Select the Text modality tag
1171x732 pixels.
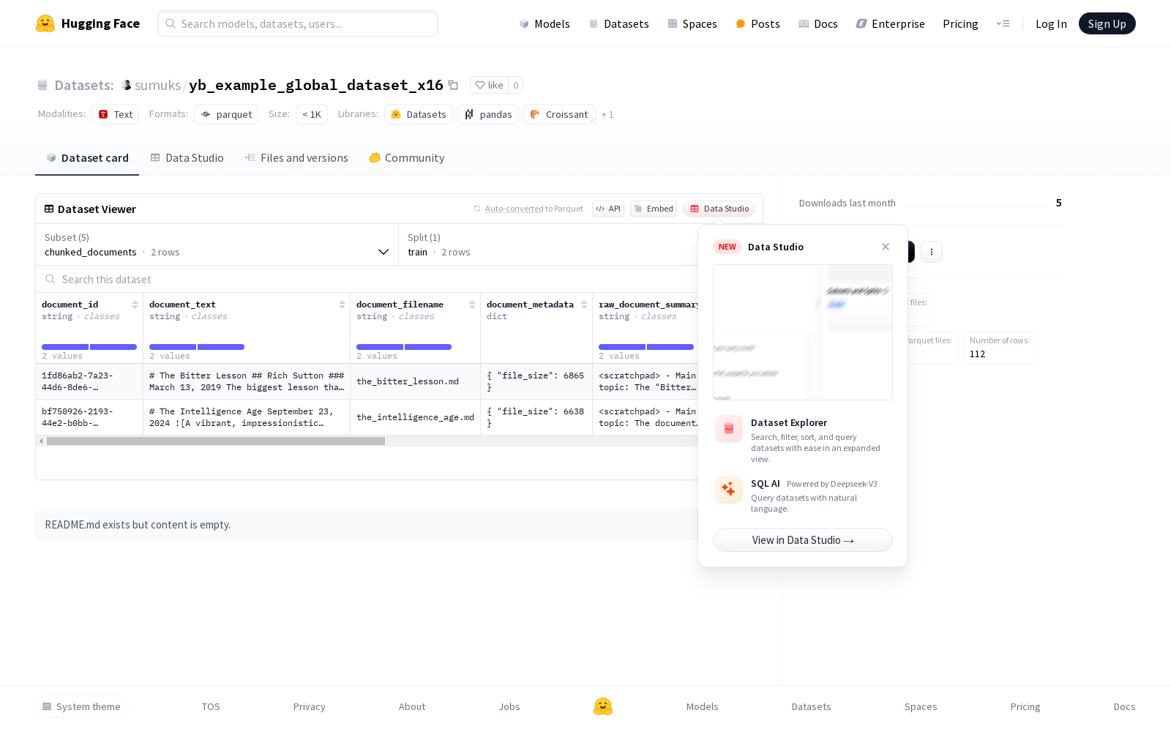pyautogui.click(x=116, y=114)
